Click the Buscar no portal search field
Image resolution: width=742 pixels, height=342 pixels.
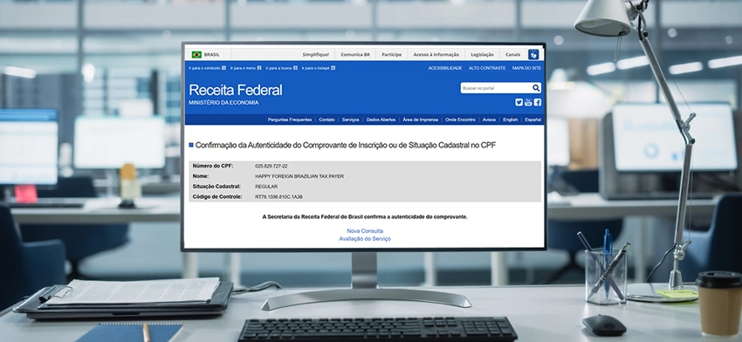pyautogui.click(x=496, y=88)
